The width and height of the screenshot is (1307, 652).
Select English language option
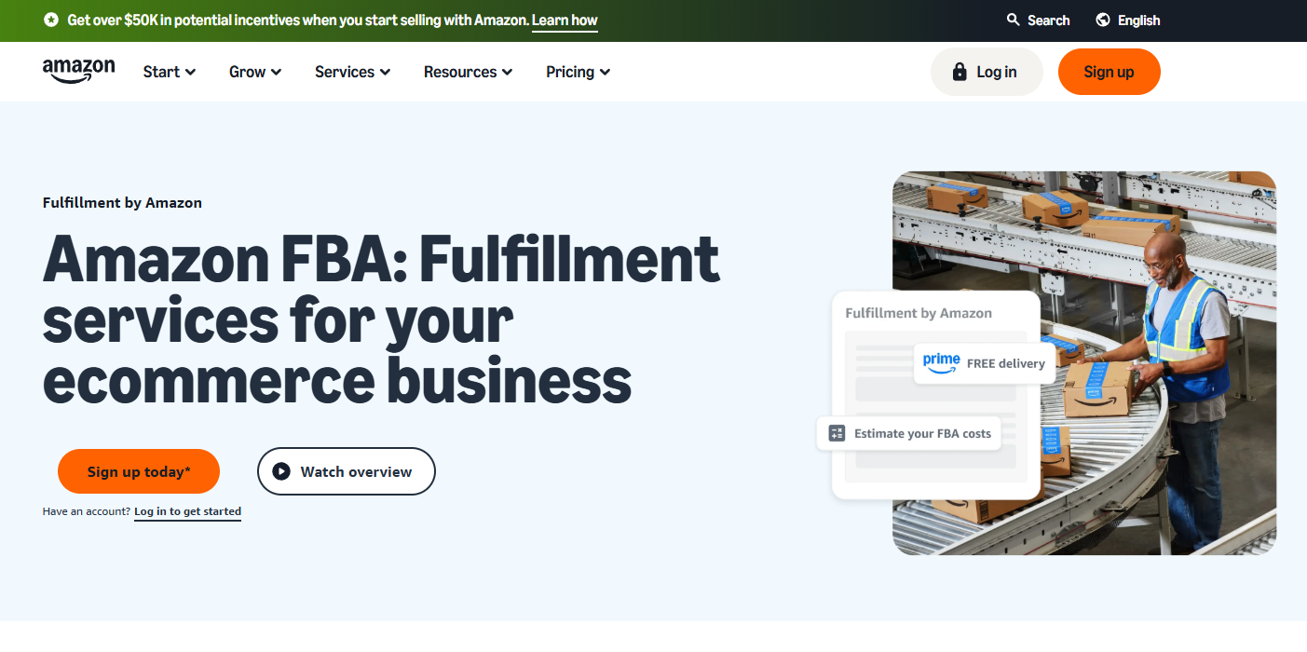coord(1138,20)
